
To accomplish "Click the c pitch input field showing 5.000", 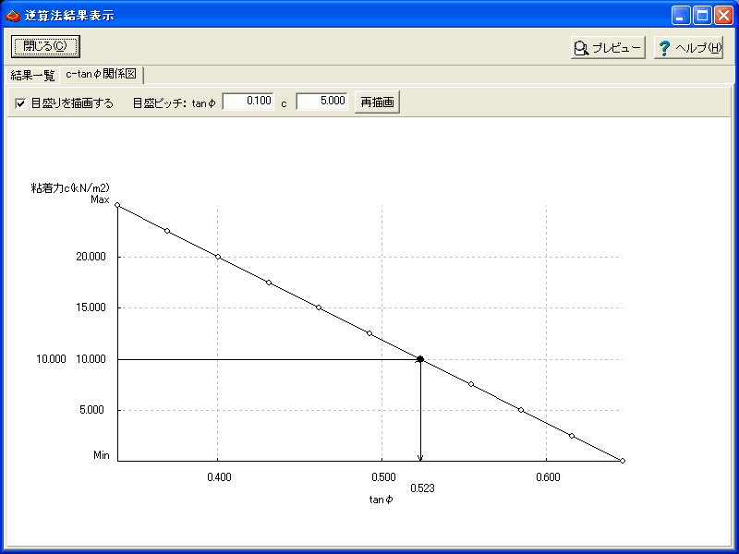I will tap(321, 101).
